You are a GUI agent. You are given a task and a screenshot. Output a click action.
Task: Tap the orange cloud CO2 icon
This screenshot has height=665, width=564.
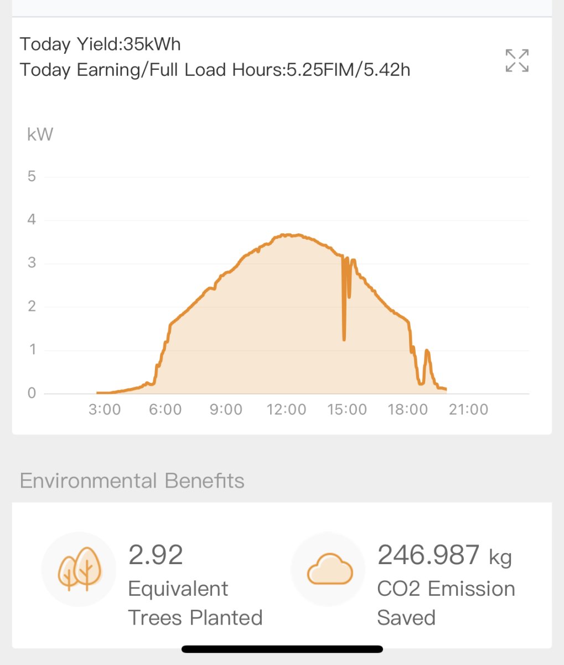click(x=330, y=569)
